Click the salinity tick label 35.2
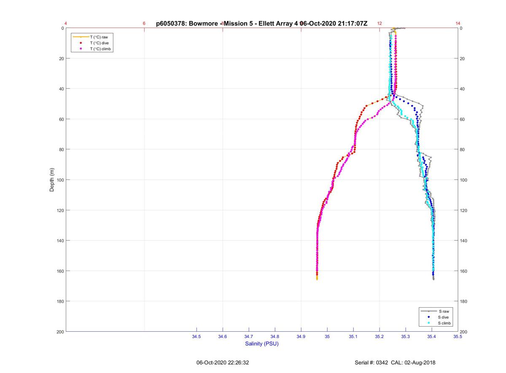 (379, 336)
